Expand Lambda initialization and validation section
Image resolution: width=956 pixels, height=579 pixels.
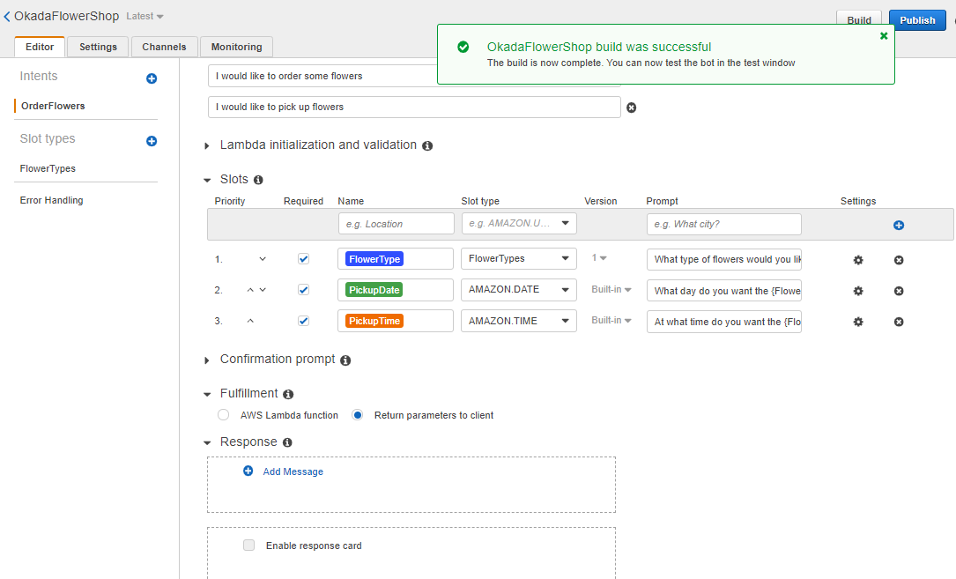click(207, 145)
